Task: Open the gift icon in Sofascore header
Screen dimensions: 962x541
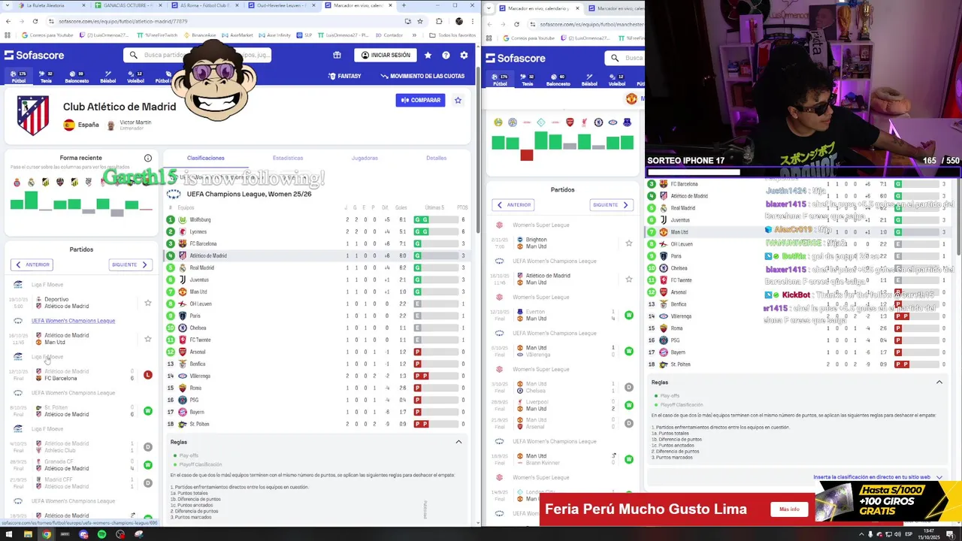Action: click(x=337, y=55)
